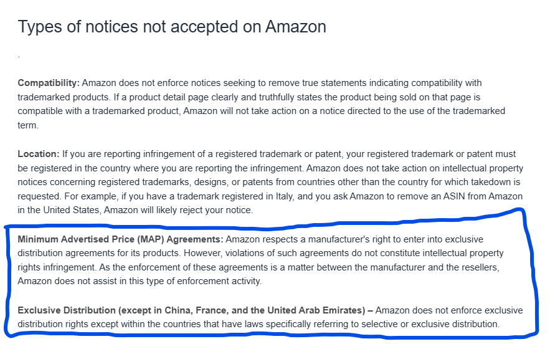Click "United States" in the Location paragraph

click(x=72, y=210)
